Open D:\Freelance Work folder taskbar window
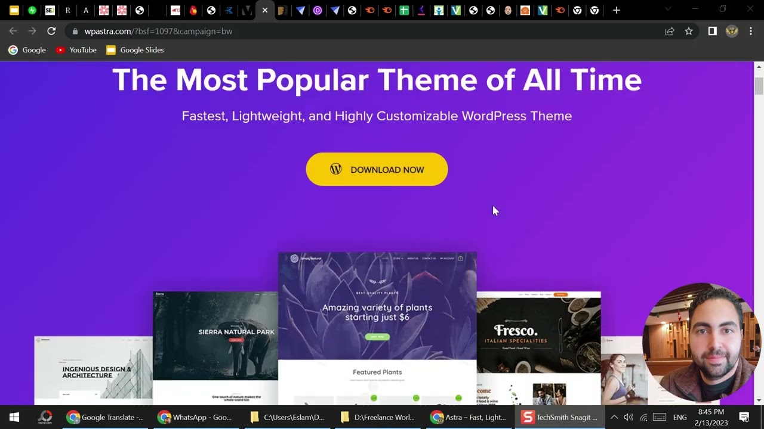Screen dimensions: 764x429 coord(377,417)
